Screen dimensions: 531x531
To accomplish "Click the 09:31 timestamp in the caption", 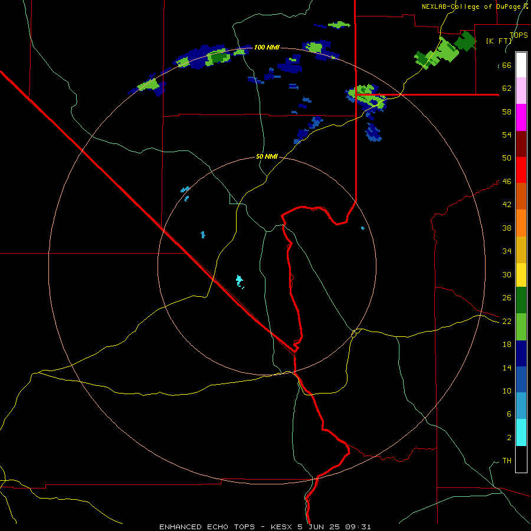I will pyautogui.click(x=358, y=527).
